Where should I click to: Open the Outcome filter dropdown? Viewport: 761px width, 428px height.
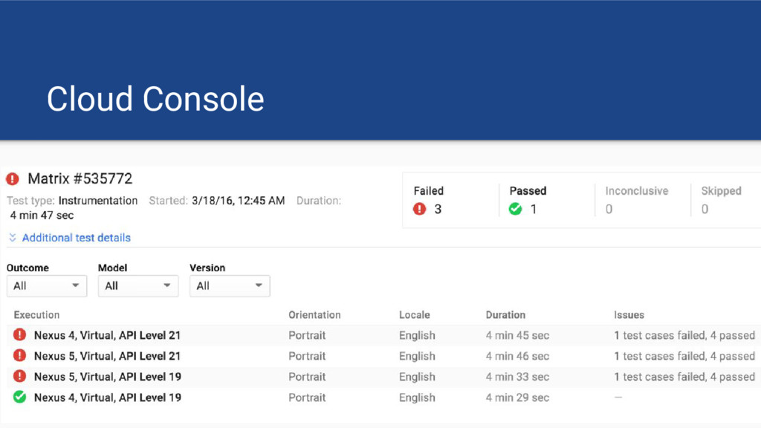[x=47, y=286]
